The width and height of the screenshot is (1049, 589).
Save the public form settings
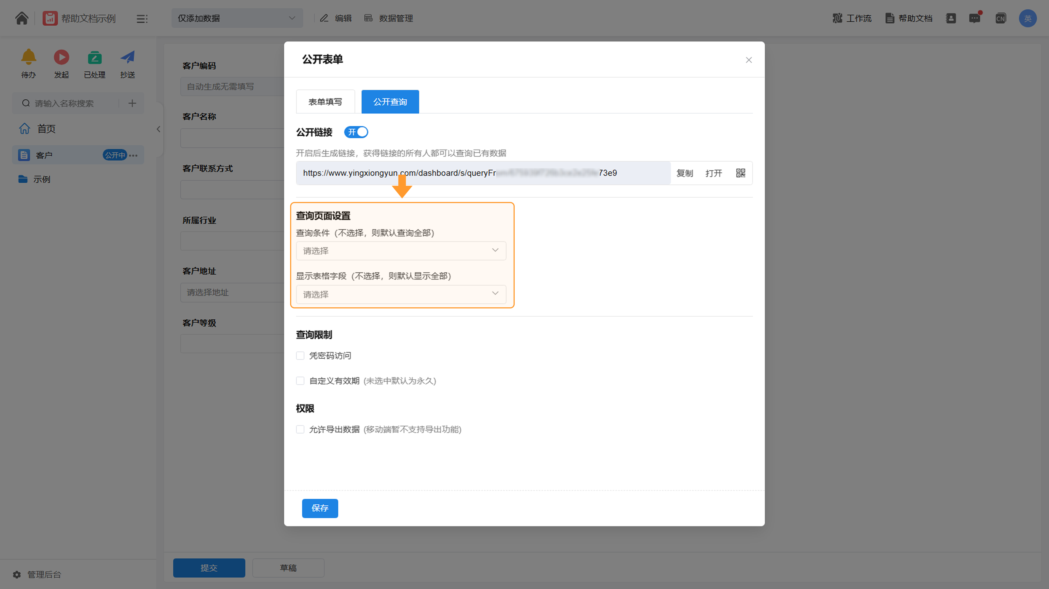coord(320,508)
